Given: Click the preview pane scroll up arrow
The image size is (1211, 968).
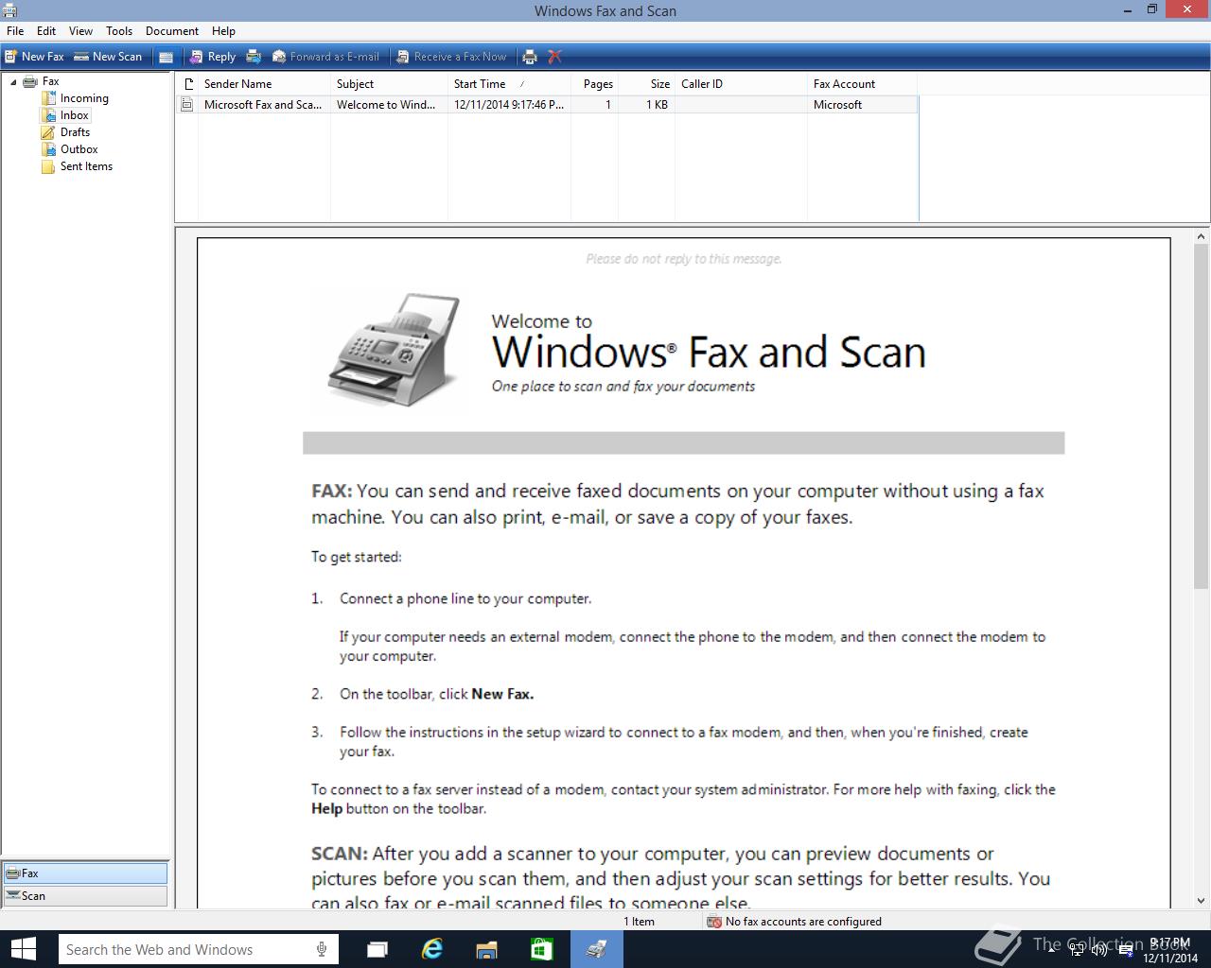Looking at the screenshot, I should coord(1202,237).
